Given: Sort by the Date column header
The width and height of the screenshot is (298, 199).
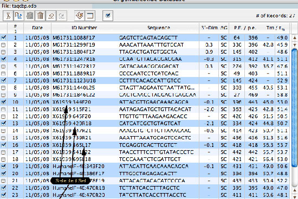Looking at the screenshot, I should click(x=37, y=28).
